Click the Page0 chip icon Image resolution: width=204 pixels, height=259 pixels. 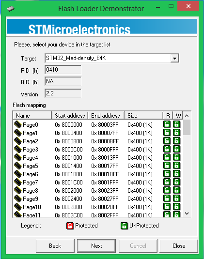coord(18,124)
